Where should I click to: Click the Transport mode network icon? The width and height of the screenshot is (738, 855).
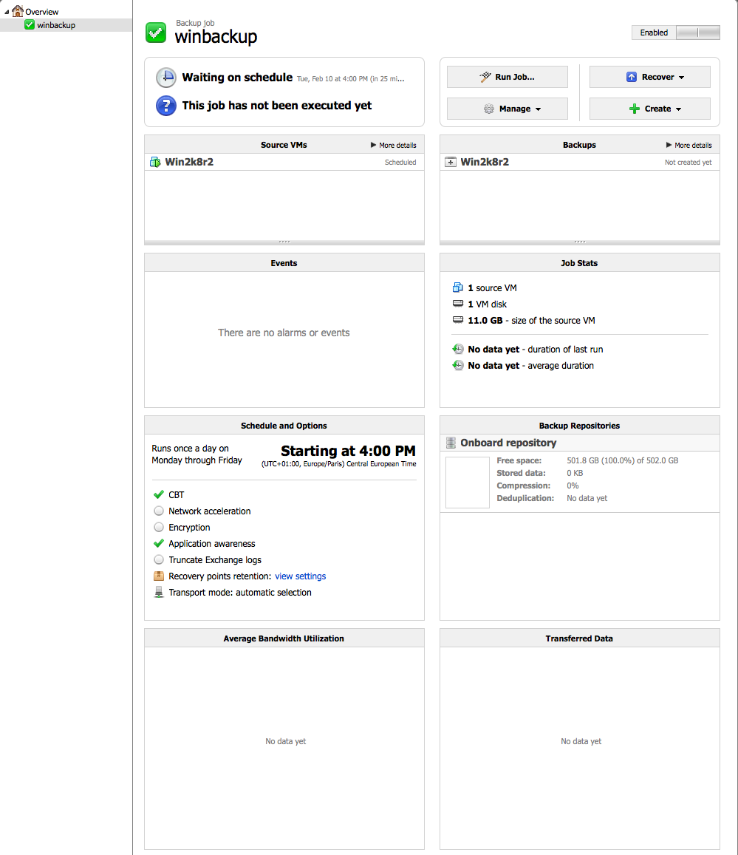[x=159, y=592]
